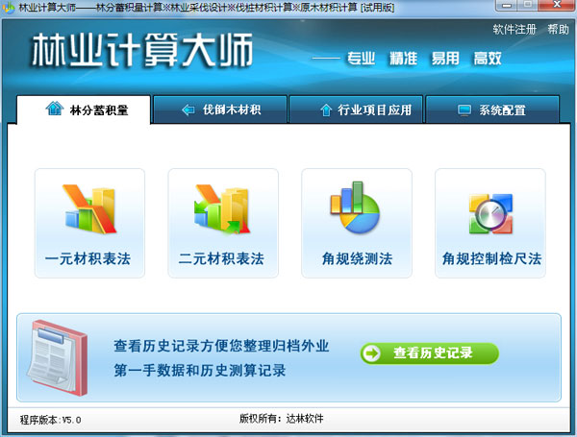The width and height of the screenshot is (577, 437).
Task: Switch to the 伐倒木材积 tab
Action: (x=220, y=109)
